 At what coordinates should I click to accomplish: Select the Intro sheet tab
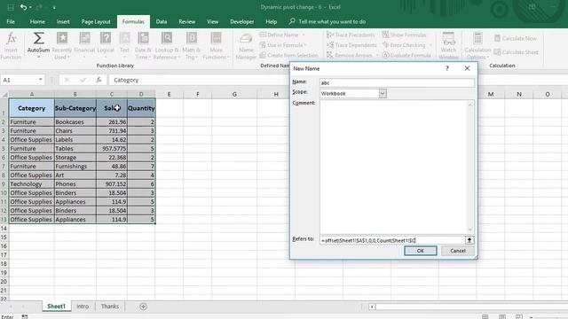click(x=83, y=307)
